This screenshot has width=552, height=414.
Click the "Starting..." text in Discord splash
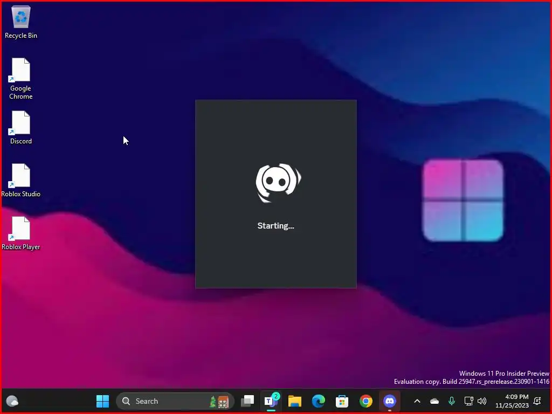(275, 226)
